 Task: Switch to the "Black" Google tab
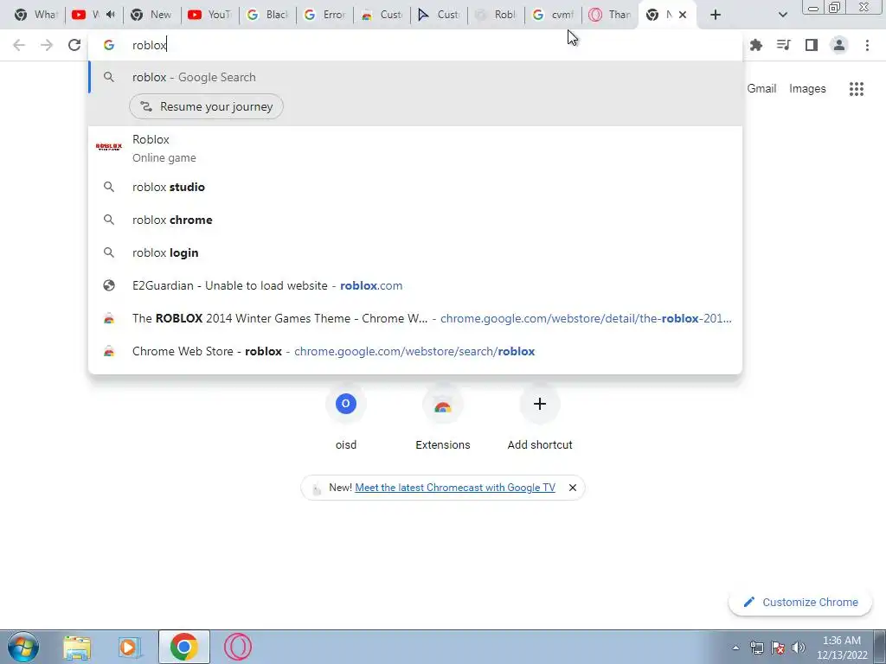pyautogui.click(x=268, y=15)
